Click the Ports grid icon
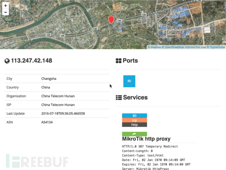This screenshot has width=226, height=170. [119, 61]
